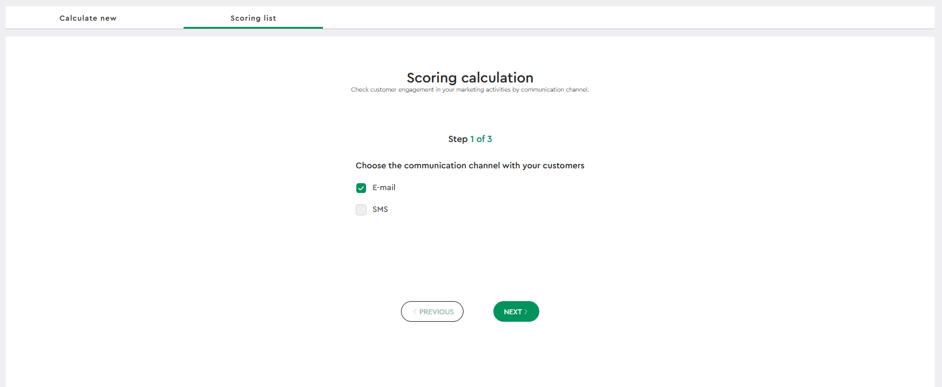The image size is (942, 387).
Task: Click the word NEXT in green button
Action: click(513, 312)
